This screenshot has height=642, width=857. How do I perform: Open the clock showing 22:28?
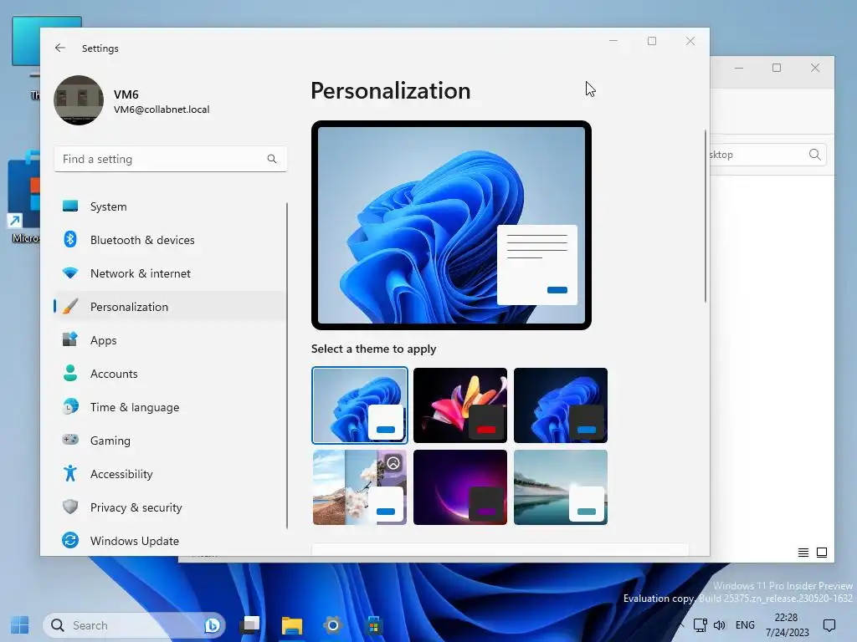click(787, 625)
